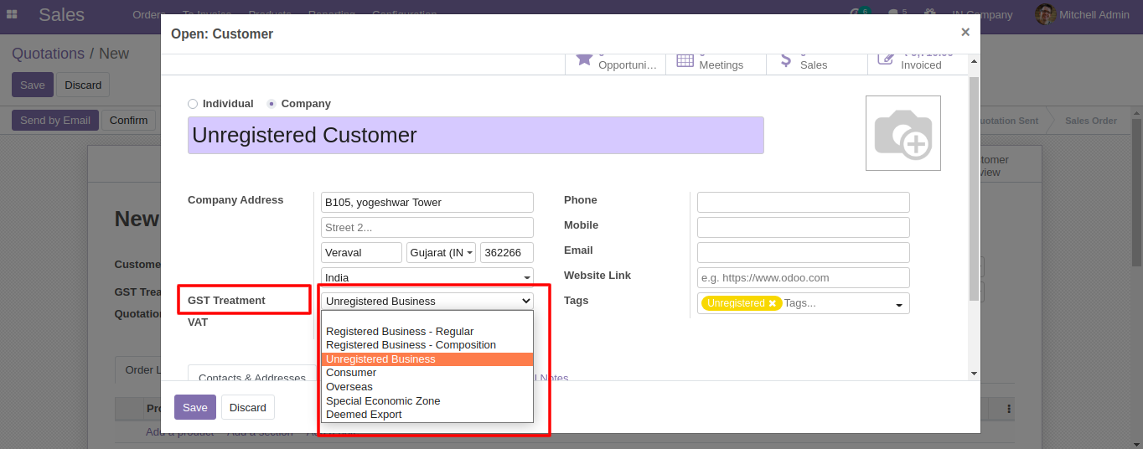Switch to Contacts & Addresses tab

coord(252,375)
